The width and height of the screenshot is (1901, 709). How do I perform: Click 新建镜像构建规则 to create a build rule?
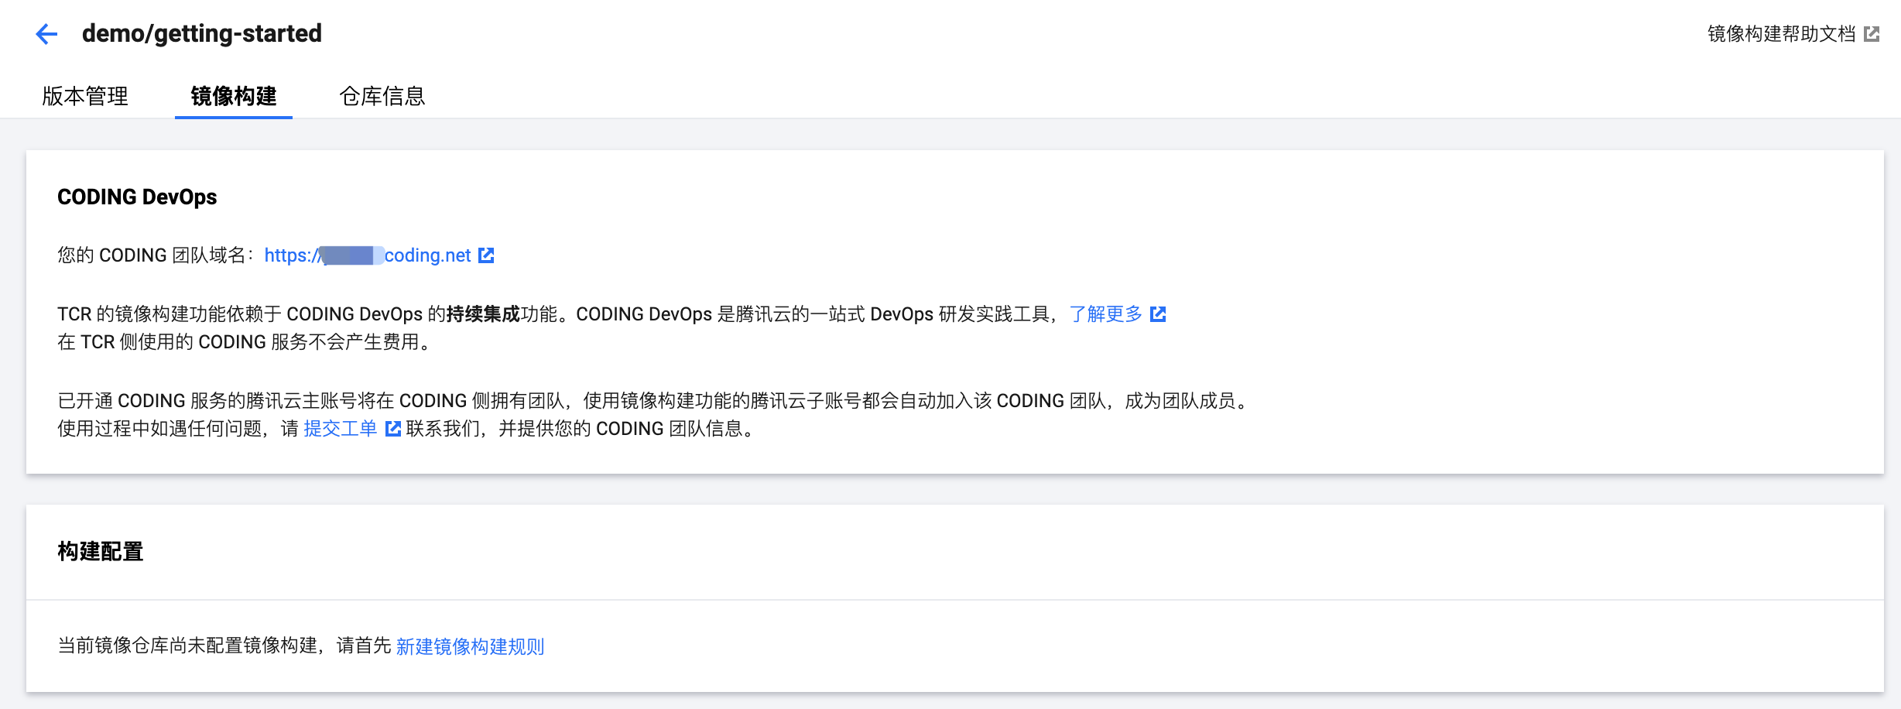tap(470, 646)
